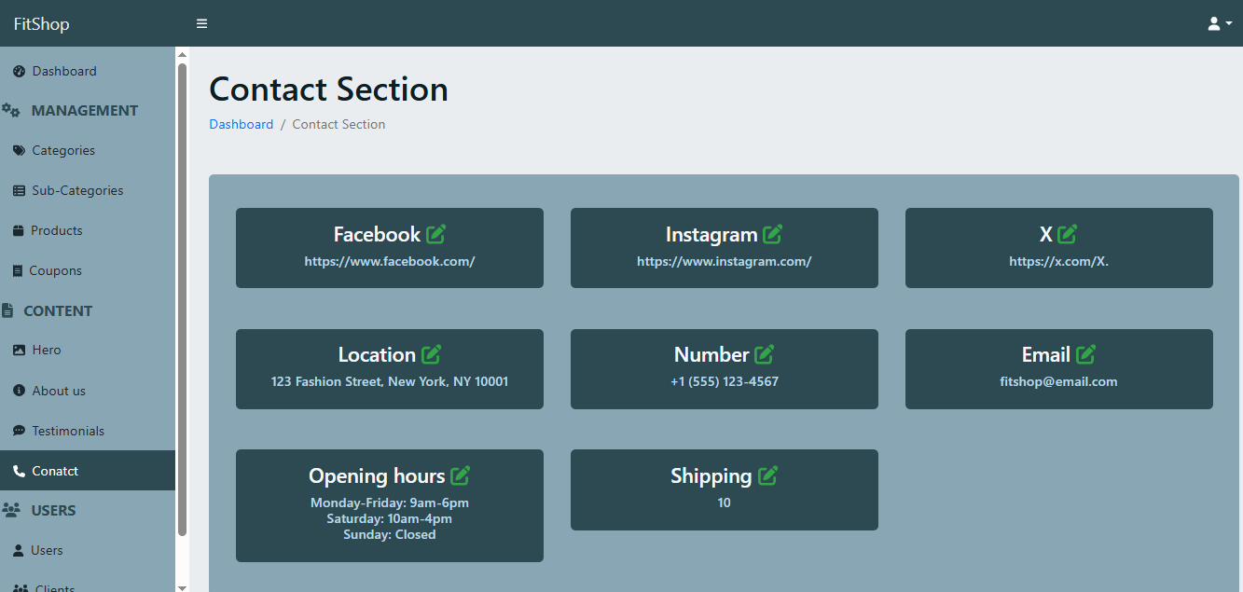Open Testimonials in the sidebar
Screen dimensions: 1243x592
(68, 431)
